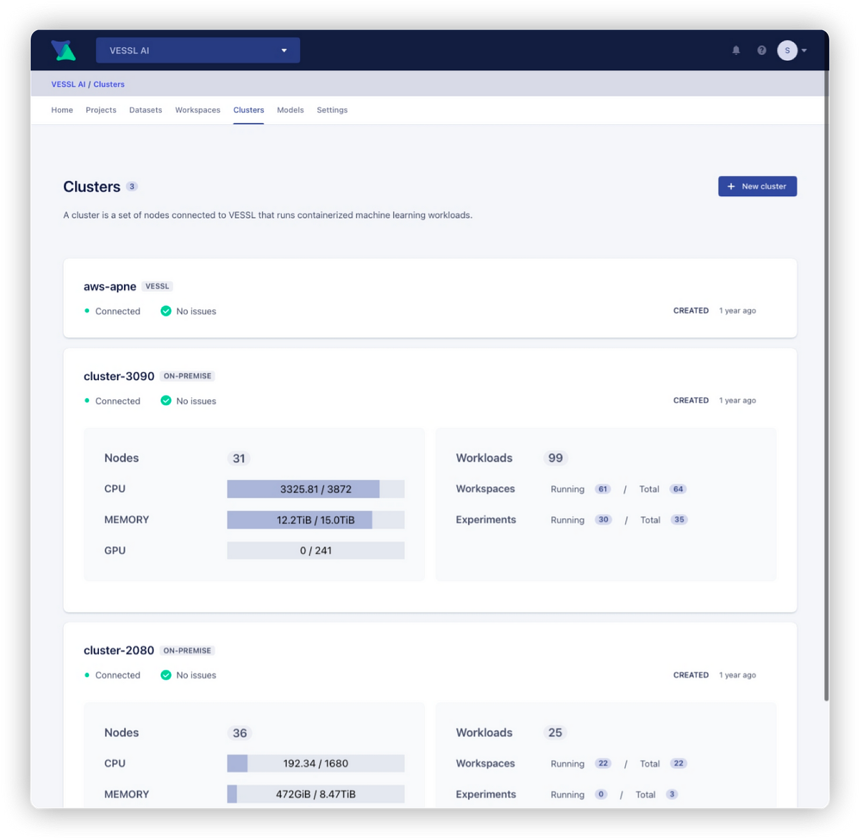Screen dimensions: 860x840
Task: Click the Clusters breadcrumb link
Action: [109, 84]
